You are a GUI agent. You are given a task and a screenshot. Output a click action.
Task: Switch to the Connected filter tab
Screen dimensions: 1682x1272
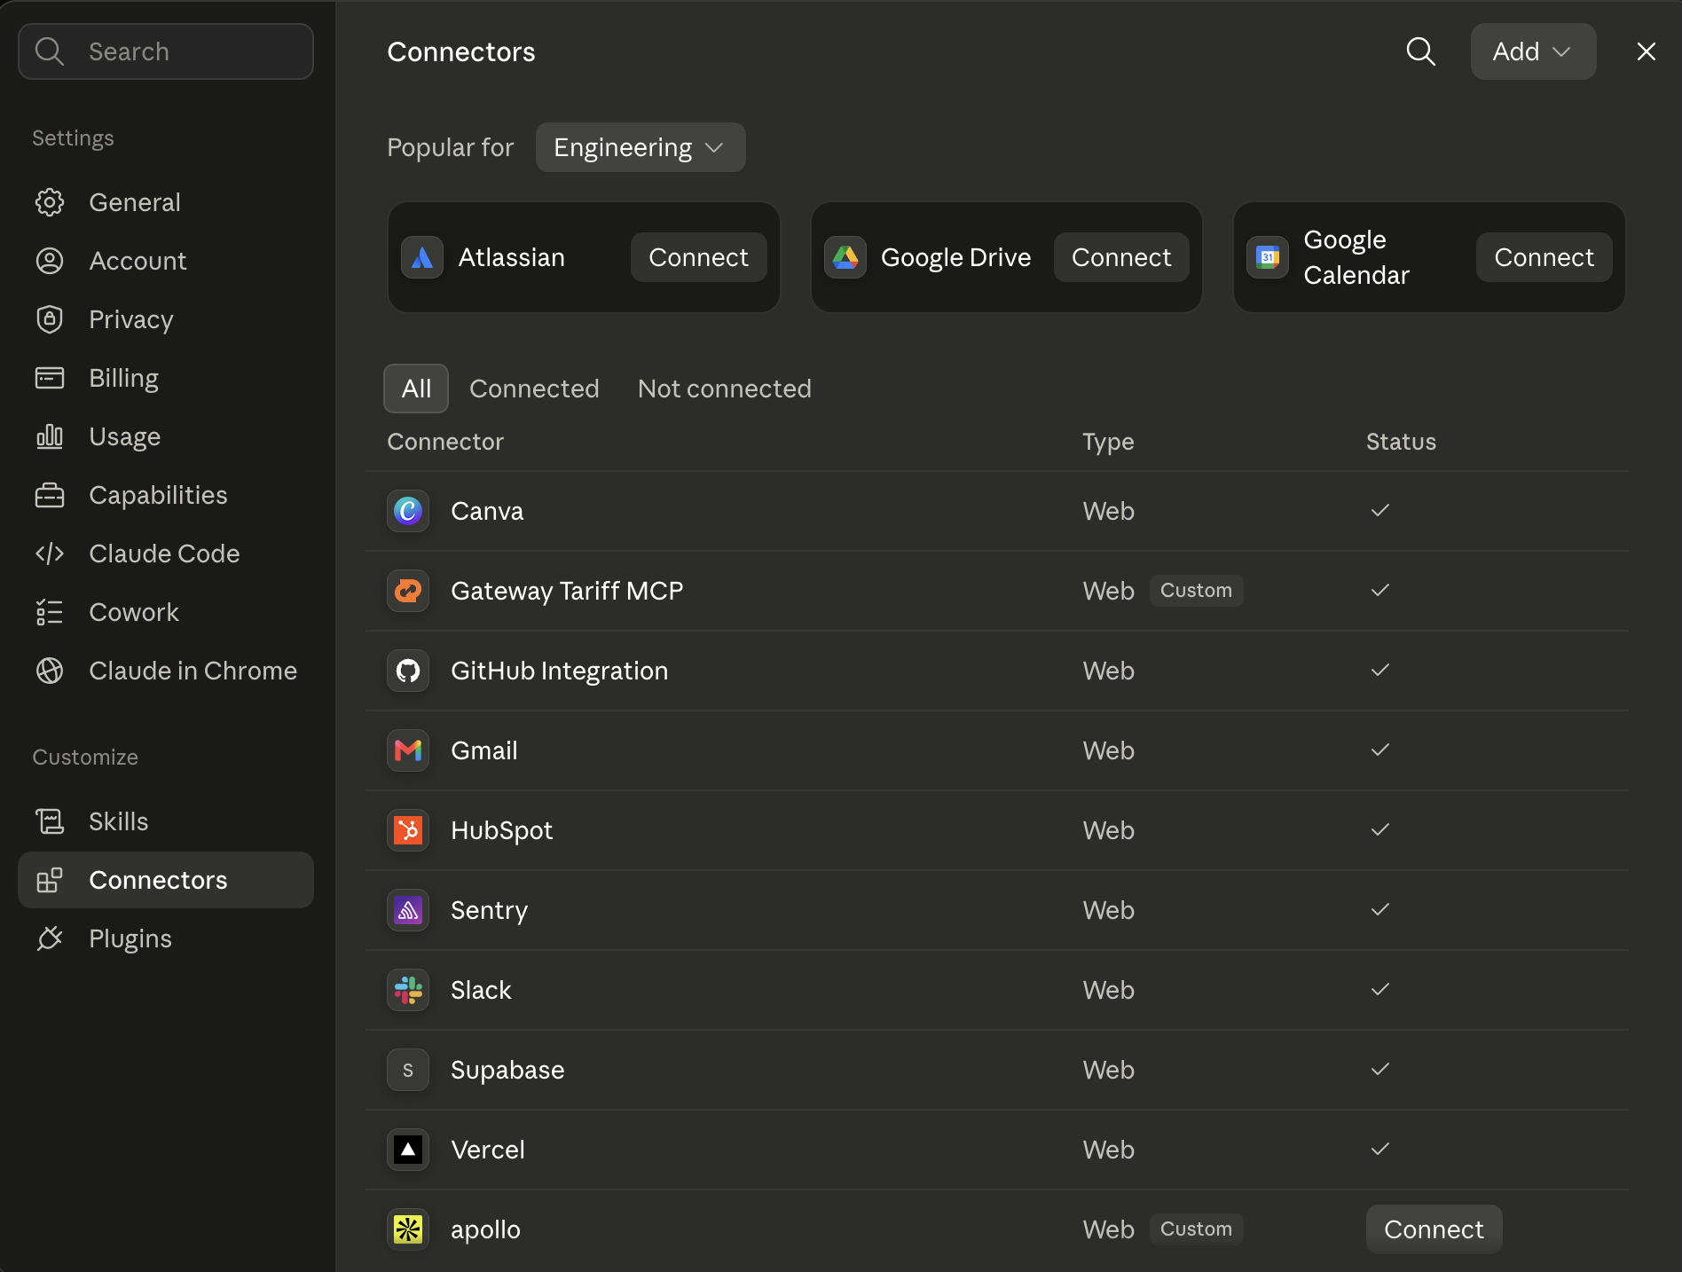(534, 389)
